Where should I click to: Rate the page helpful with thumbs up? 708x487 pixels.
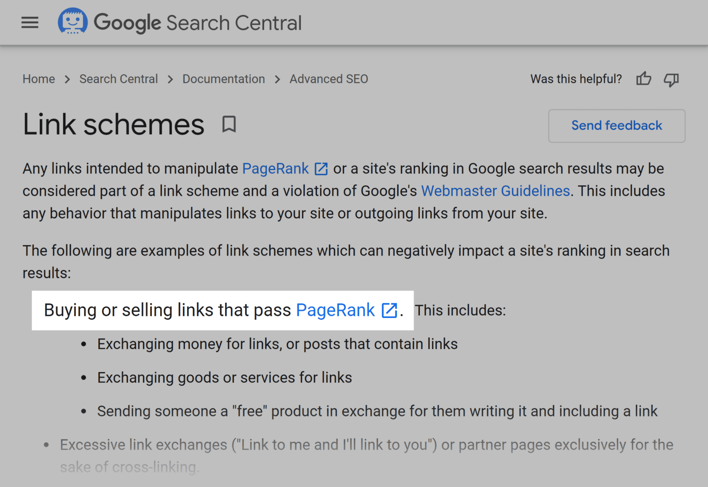[x=644, y=79]
